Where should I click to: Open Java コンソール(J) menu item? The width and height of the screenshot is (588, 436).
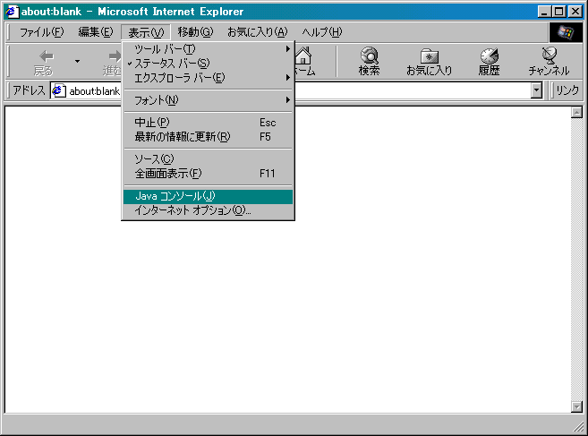pyautogui.click(x=209, y=196)
